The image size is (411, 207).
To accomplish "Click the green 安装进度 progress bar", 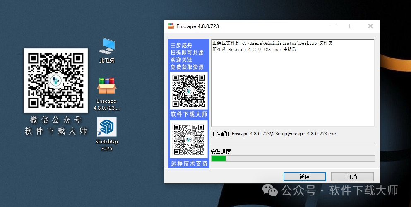I will (x=293, y=158).
